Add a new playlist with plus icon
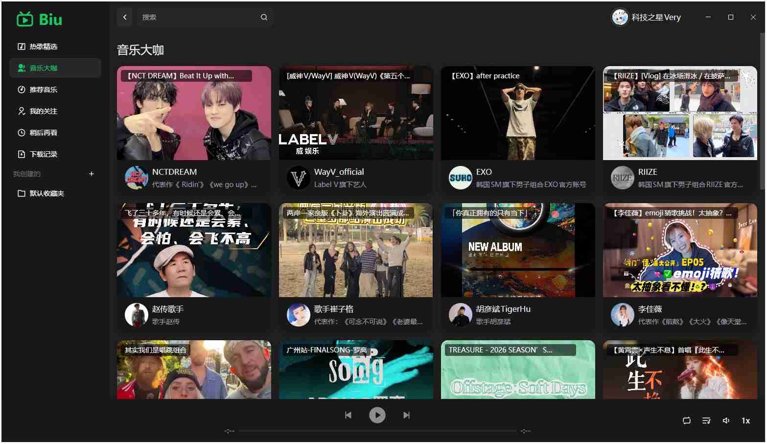This screenshot has width=767, height=444. pyautogui.click(x=92, y=174)
